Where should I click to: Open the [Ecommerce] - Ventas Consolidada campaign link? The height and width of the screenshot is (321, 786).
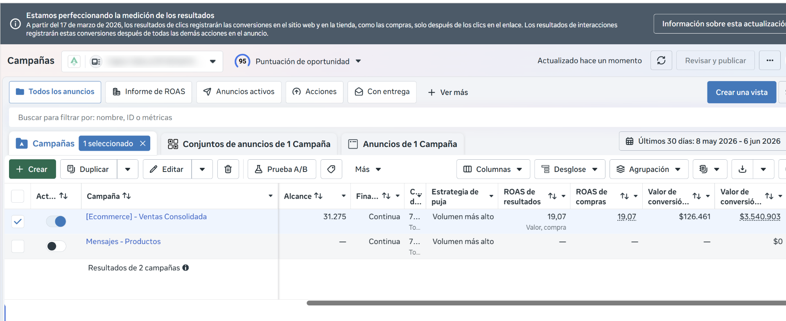point(146,217)
